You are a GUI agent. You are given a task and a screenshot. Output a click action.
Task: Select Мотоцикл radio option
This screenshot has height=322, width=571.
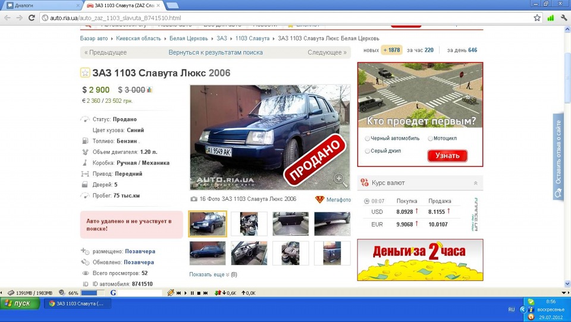[x=430, y=138]
